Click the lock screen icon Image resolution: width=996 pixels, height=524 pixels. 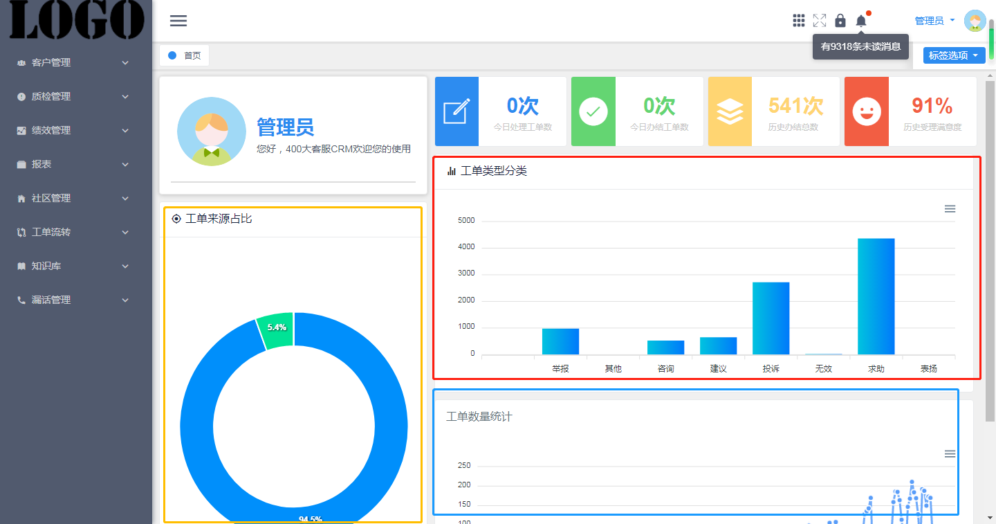coord(840,21)
